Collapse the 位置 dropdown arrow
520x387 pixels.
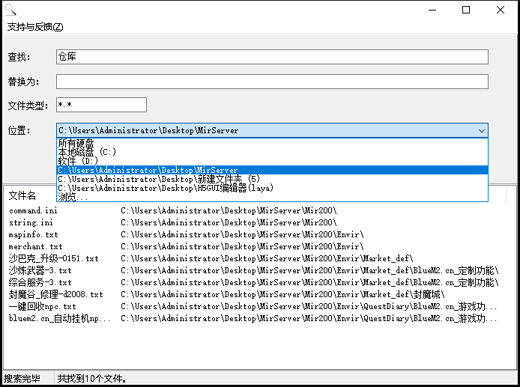481,130
